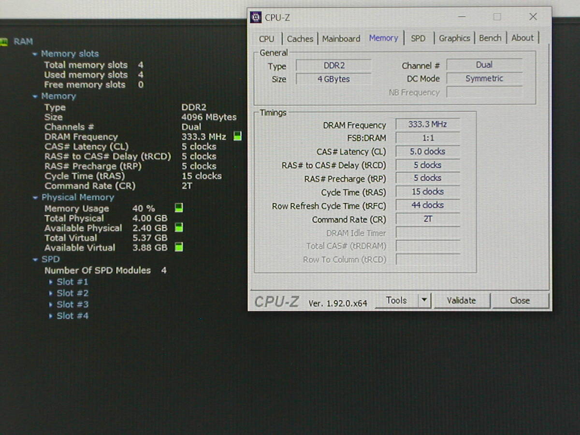Switch to the CPU tab
This screenshot has height=435, width=580.
click(266, 39)
